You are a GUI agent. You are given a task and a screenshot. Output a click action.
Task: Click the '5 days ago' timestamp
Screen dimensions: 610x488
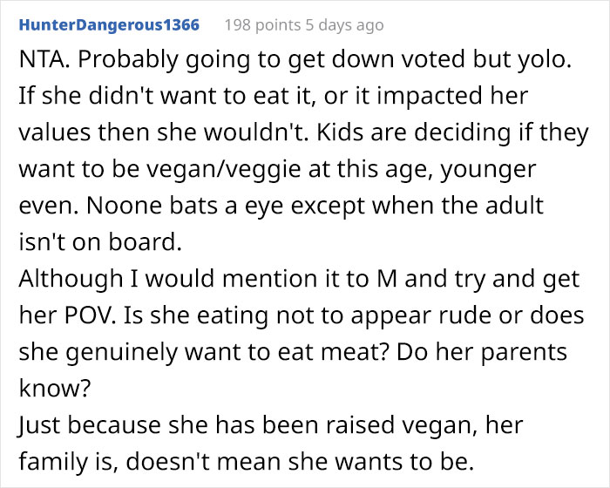(x=344, y=25)
